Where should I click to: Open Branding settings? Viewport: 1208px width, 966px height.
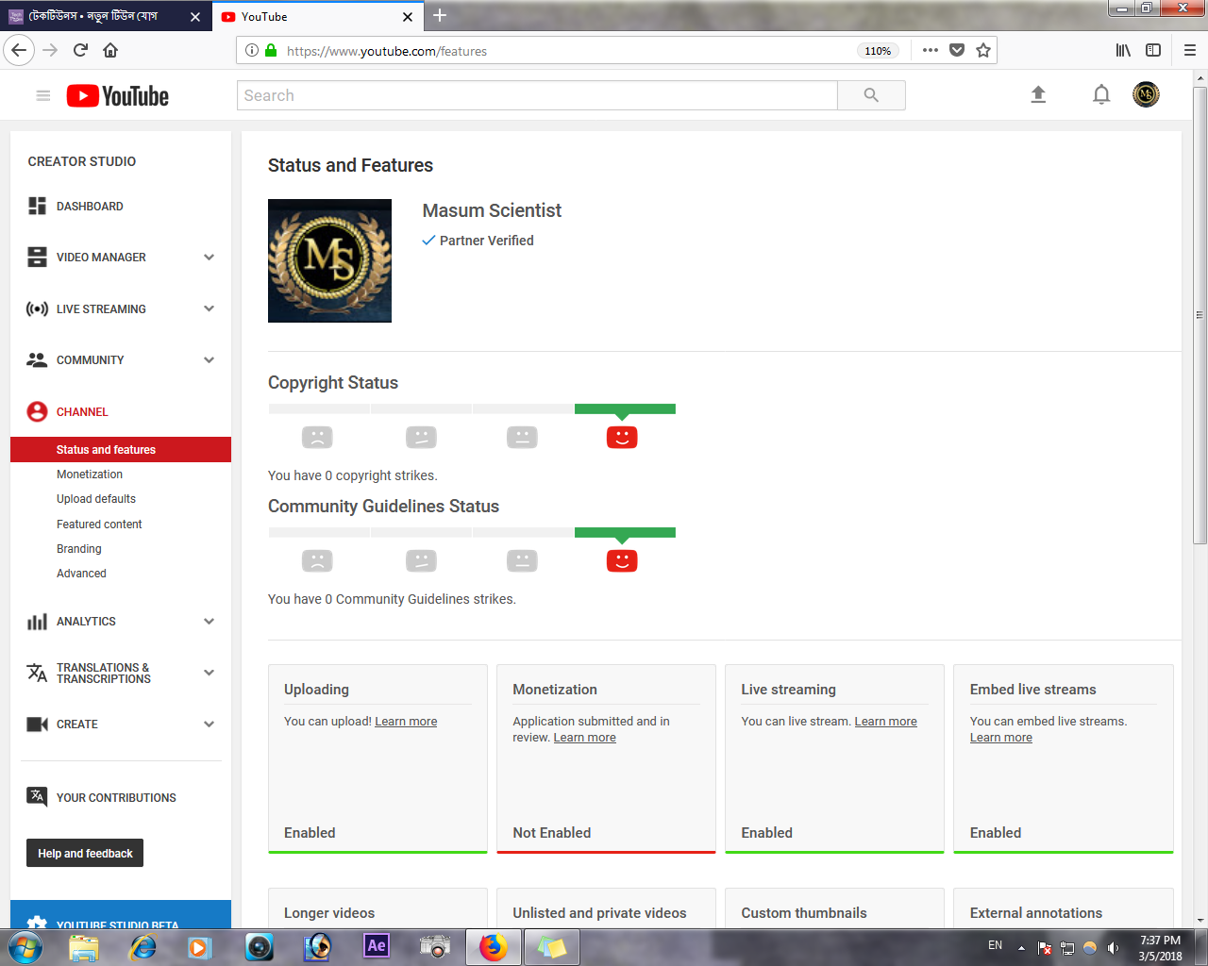point(79,549)
